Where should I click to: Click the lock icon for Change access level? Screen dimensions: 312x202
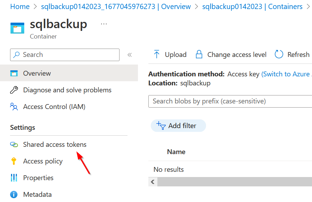click(199, 54)
